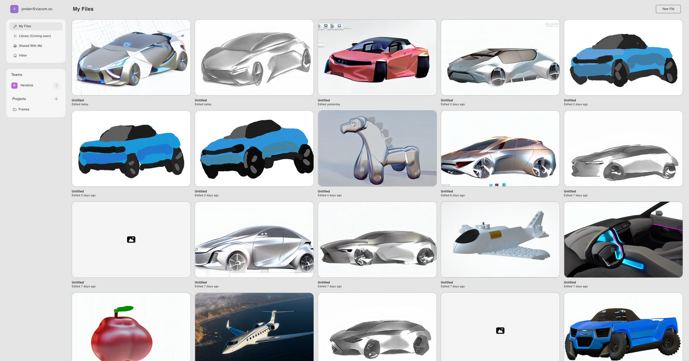Click the pencil icon beside My Files
Image resolution: width=689 pixels, height=361 pixels.
coord(15,26)
